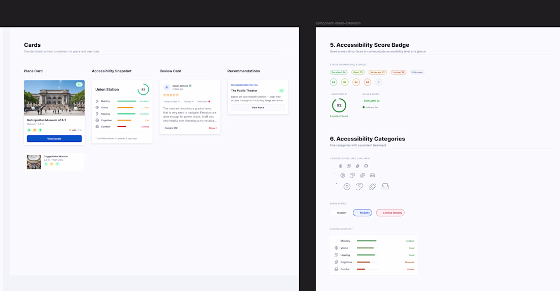Click the smallest cognitive category icon
Screen dimensions: 560x291
(x=357, y=166)
